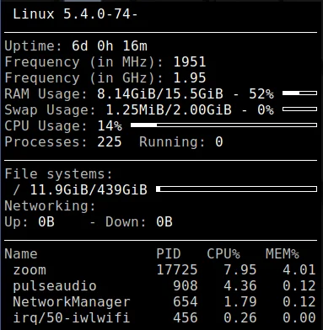Click the frequency value 1951
The image size is (323, 330).
click(x=190, y=62)
